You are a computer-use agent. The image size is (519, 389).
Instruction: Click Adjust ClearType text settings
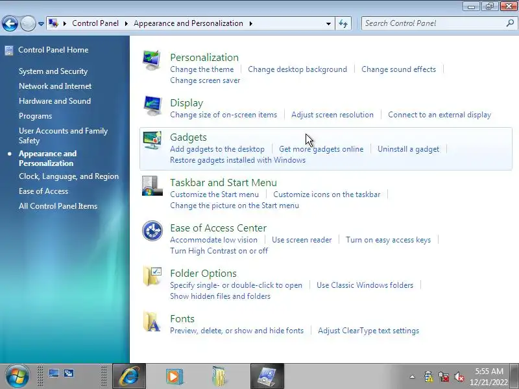click(x=368, y=331)
